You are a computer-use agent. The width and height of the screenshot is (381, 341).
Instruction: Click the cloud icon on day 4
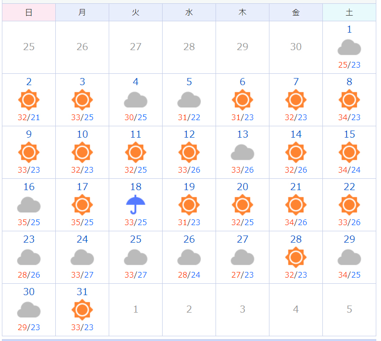click(x=136, y=100)
